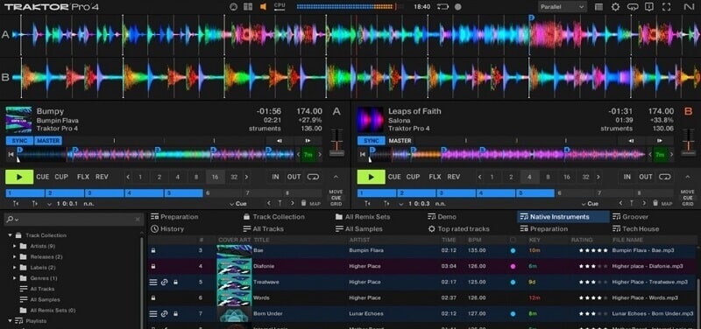Viewport: 701px width, 329px height.
Task: Click the metronome dial icon in header
Action: click(233, 7)
